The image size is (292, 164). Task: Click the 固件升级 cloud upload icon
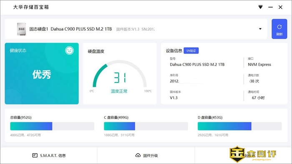138,155
